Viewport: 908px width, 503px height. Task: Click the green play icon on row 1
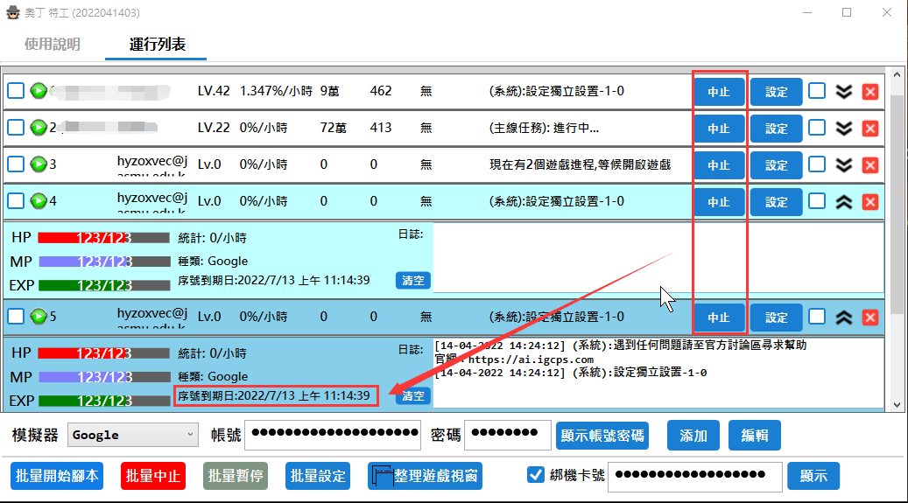tap(39, 91)
